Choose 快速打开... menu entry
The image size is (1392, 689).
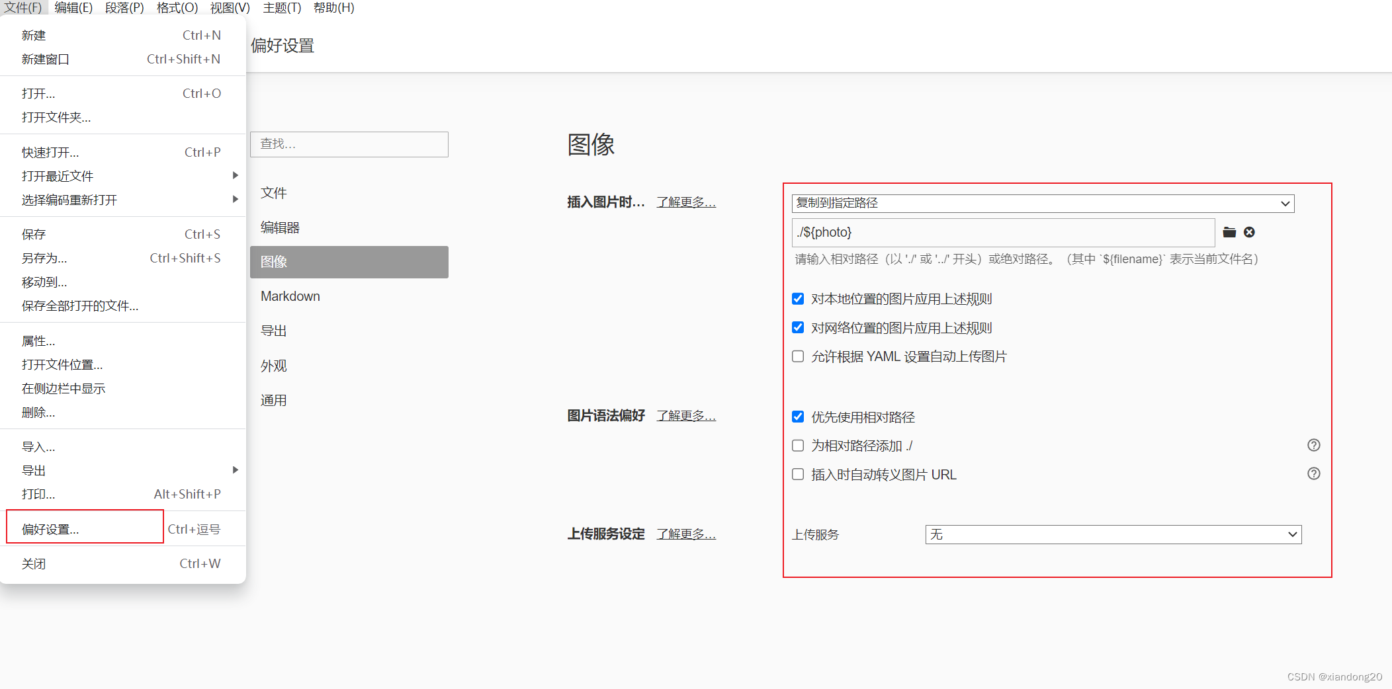coord(123,152)
